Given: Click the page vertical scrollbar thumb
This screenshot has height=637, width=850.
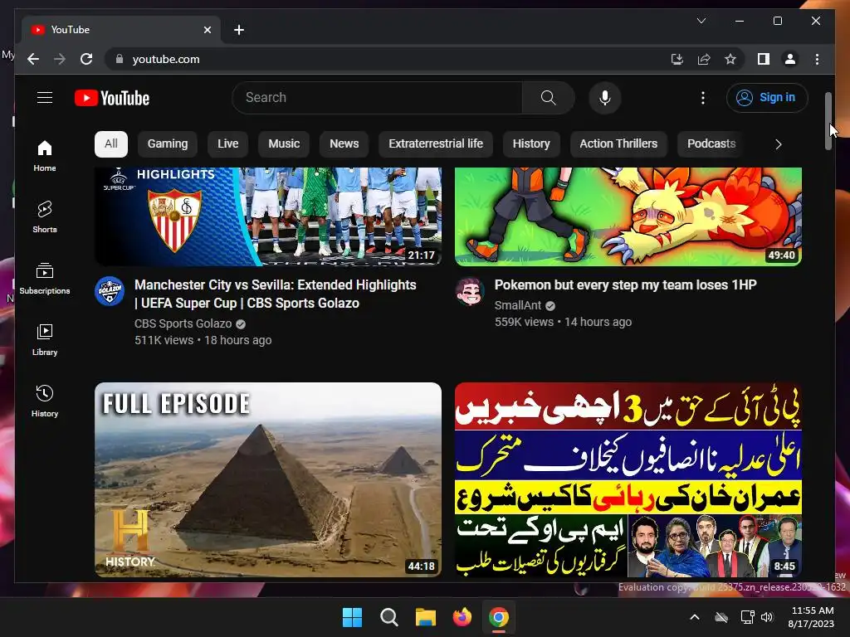Looking at the screenshot, I should click(828, 121).
